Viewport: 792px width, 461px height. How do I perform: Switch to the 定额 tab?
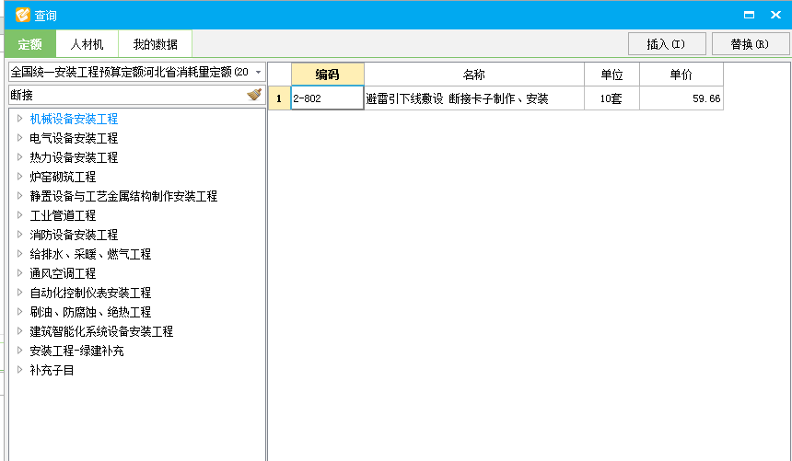30,44
